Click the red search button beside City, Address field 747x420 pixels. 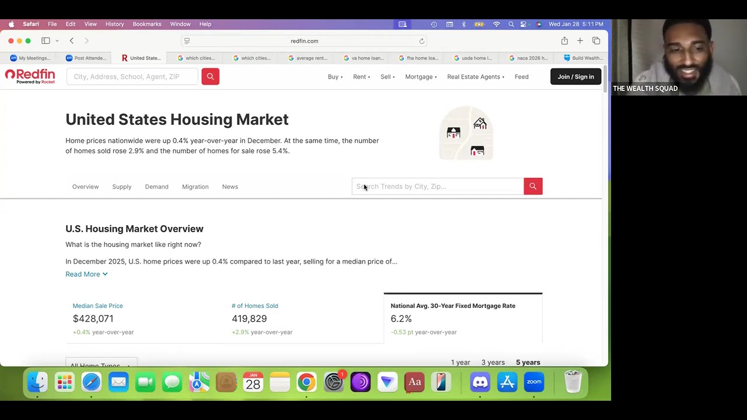coord(210,76)
